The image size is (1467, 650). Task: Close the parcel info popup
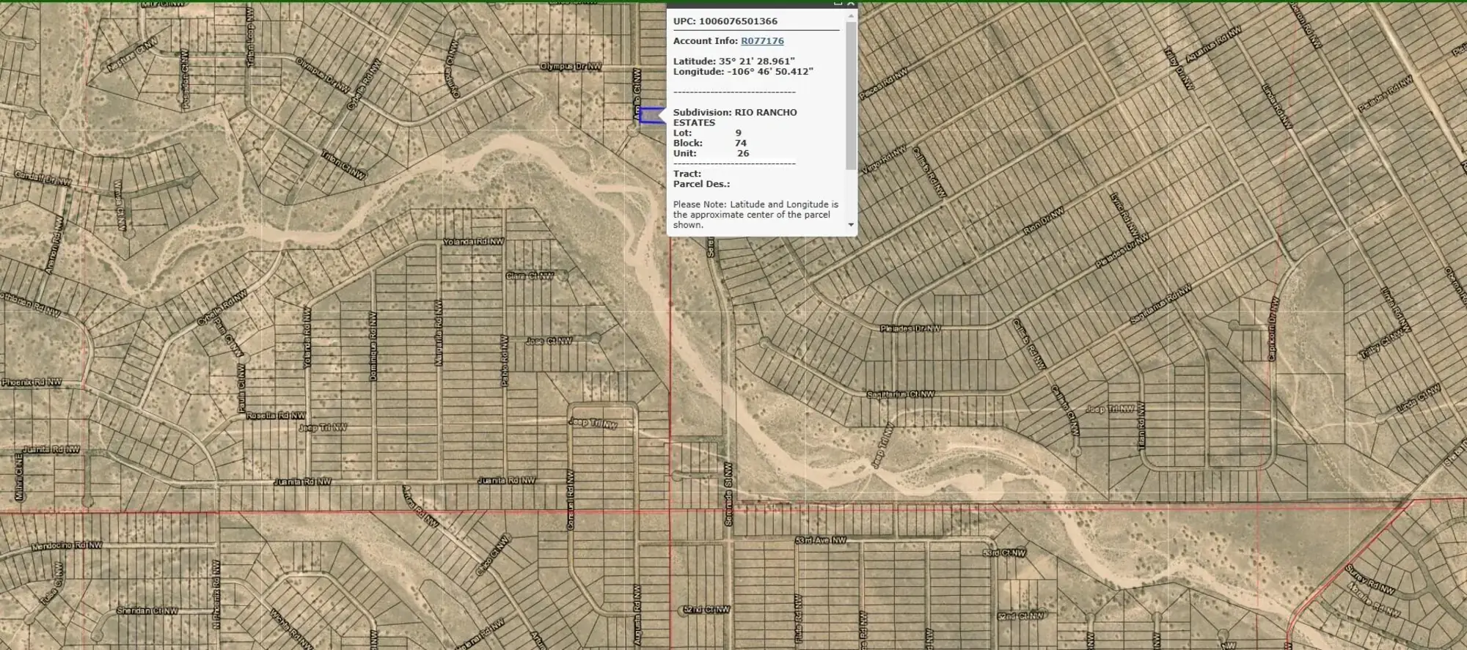pyautogui.click(x=851, y=4)
